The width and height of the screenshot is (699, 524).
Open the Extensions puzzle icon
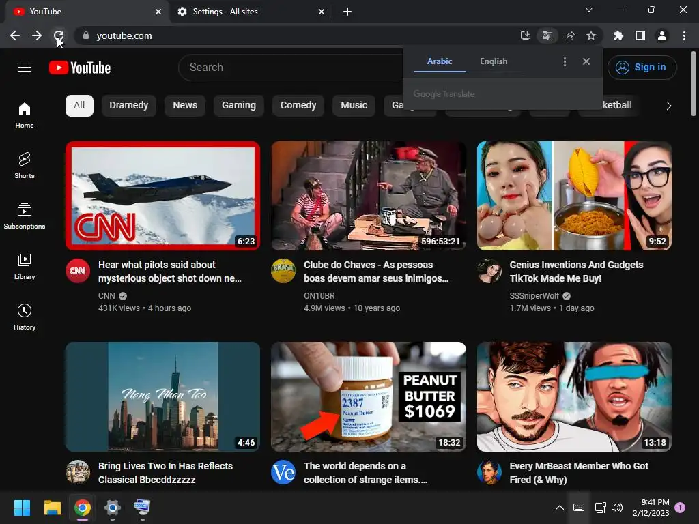point(618,35)
